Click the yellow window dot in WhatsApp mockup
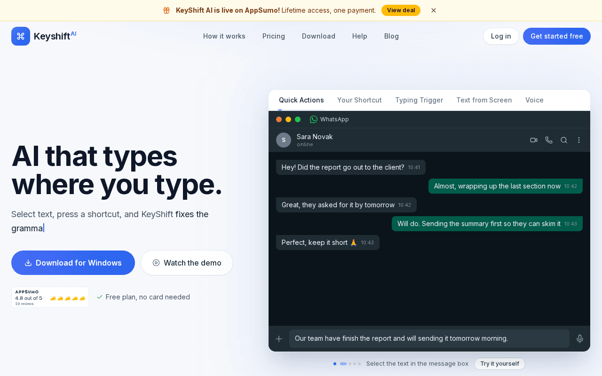Image resolution: width=602 pixels, height=376 pixels. [x=288, y=119]
